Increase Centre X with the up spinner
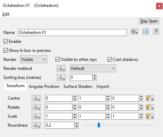Image resolution: width=163 pixels, height=137 pixels. pyautogui.click(x=75, y=97)
